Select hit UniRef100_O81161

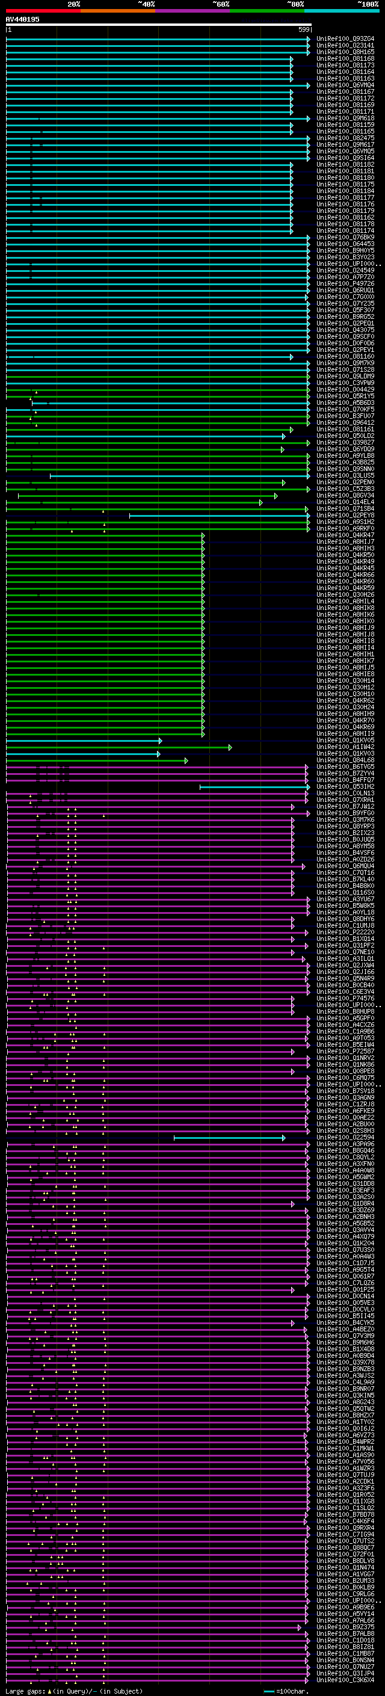[345, 430]
